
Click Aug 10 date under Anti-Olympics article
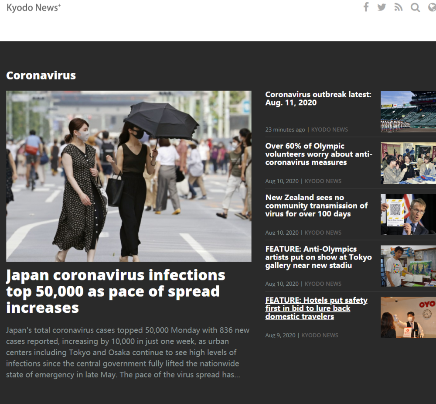[282, 284]
